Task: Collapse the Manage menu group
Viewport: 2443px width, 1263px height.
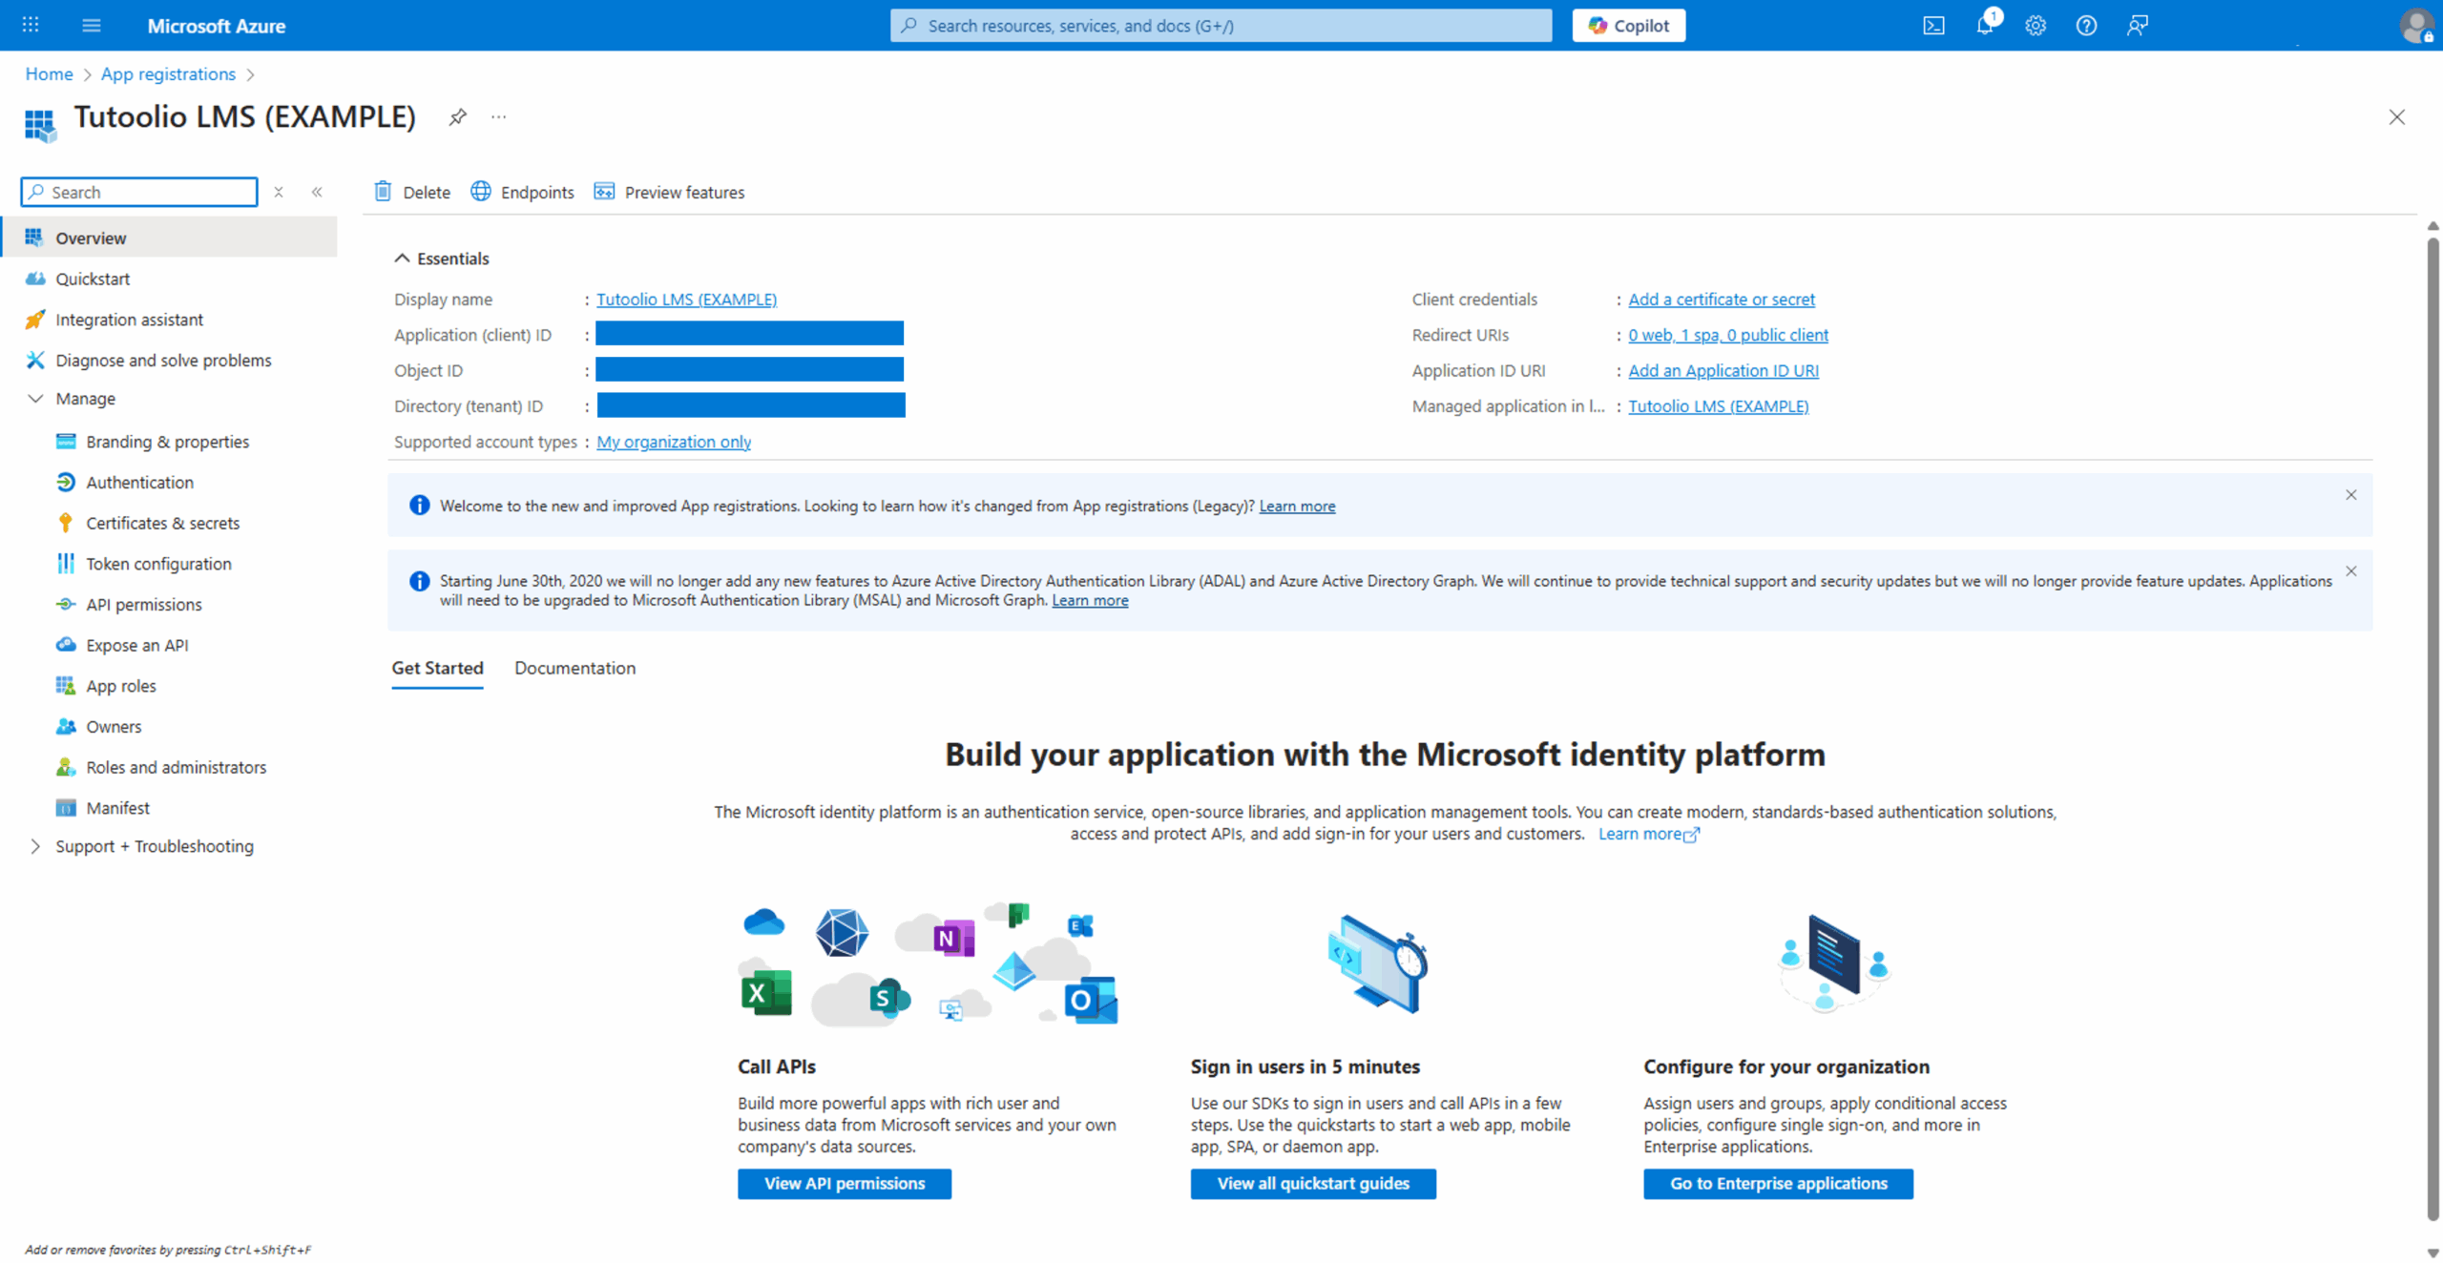Action: tap(35, 399)
